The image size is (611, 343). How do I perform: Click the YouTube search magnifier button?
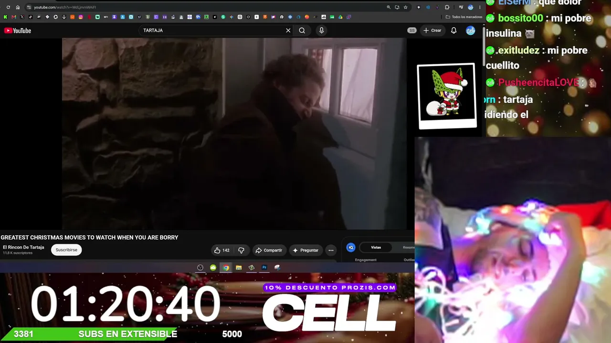[x=302, y=30]
